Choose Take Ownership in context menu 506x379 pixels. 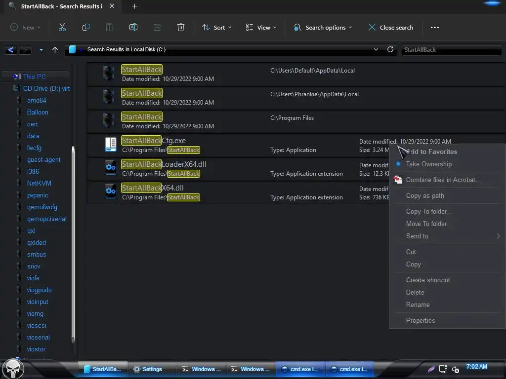point(428,164)
